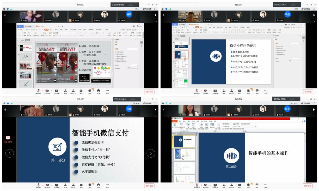This screenshot has height=191, width=319.
Task: Adjust the transparency slider in the 39:33 meeting's WPS panel
Action: [133, 68]
